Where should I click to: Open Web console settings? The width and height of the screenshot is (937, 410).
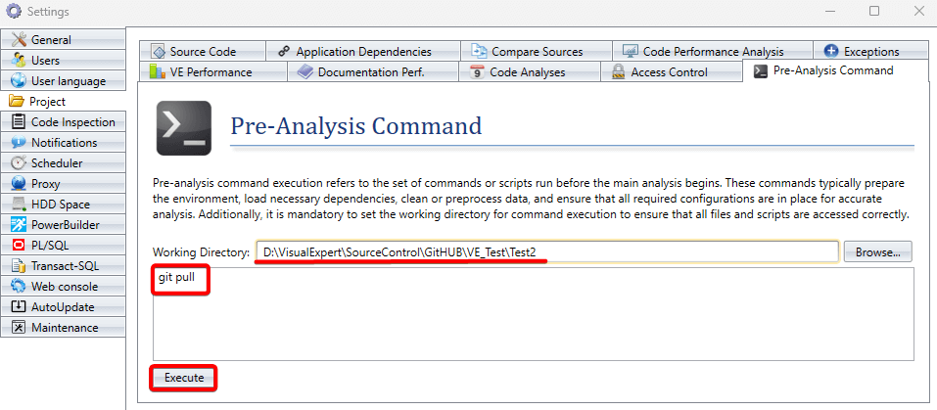coord(63,287)
